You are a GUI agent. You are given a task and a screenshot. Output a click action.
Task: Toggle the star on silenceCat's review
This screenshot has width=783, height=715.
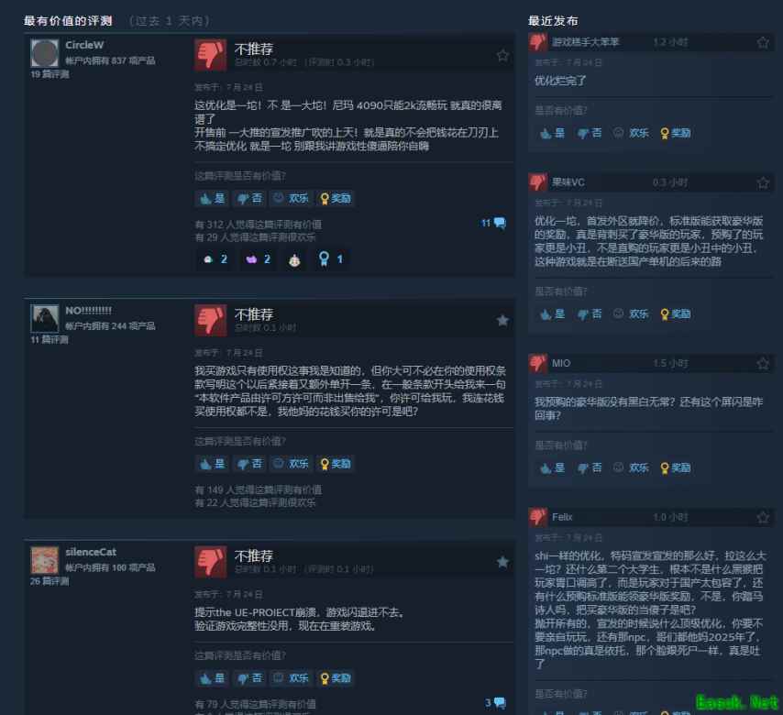502,562
